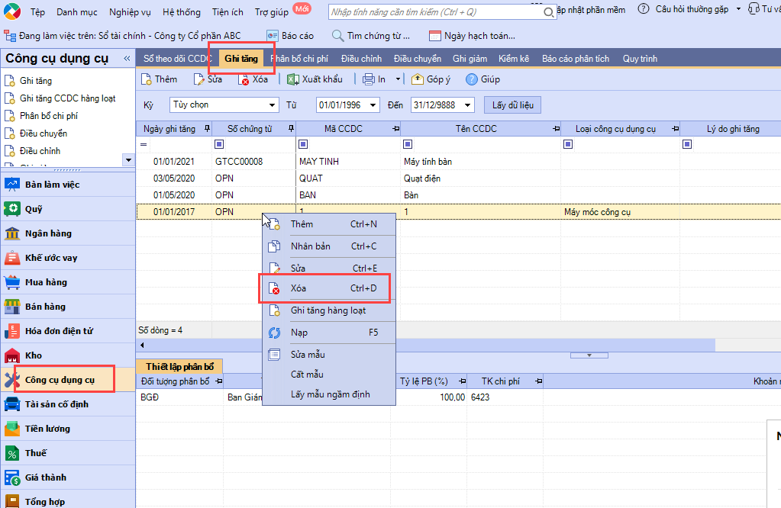Open Điều chuyển sidebar link
Viewport: 781px width, 508px height.
click(x=44, y=133)
